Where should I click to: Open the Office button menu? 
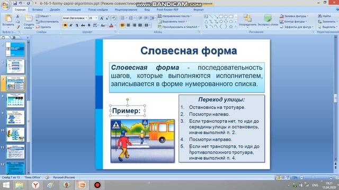pyautogui.click(x=5, y=6)
